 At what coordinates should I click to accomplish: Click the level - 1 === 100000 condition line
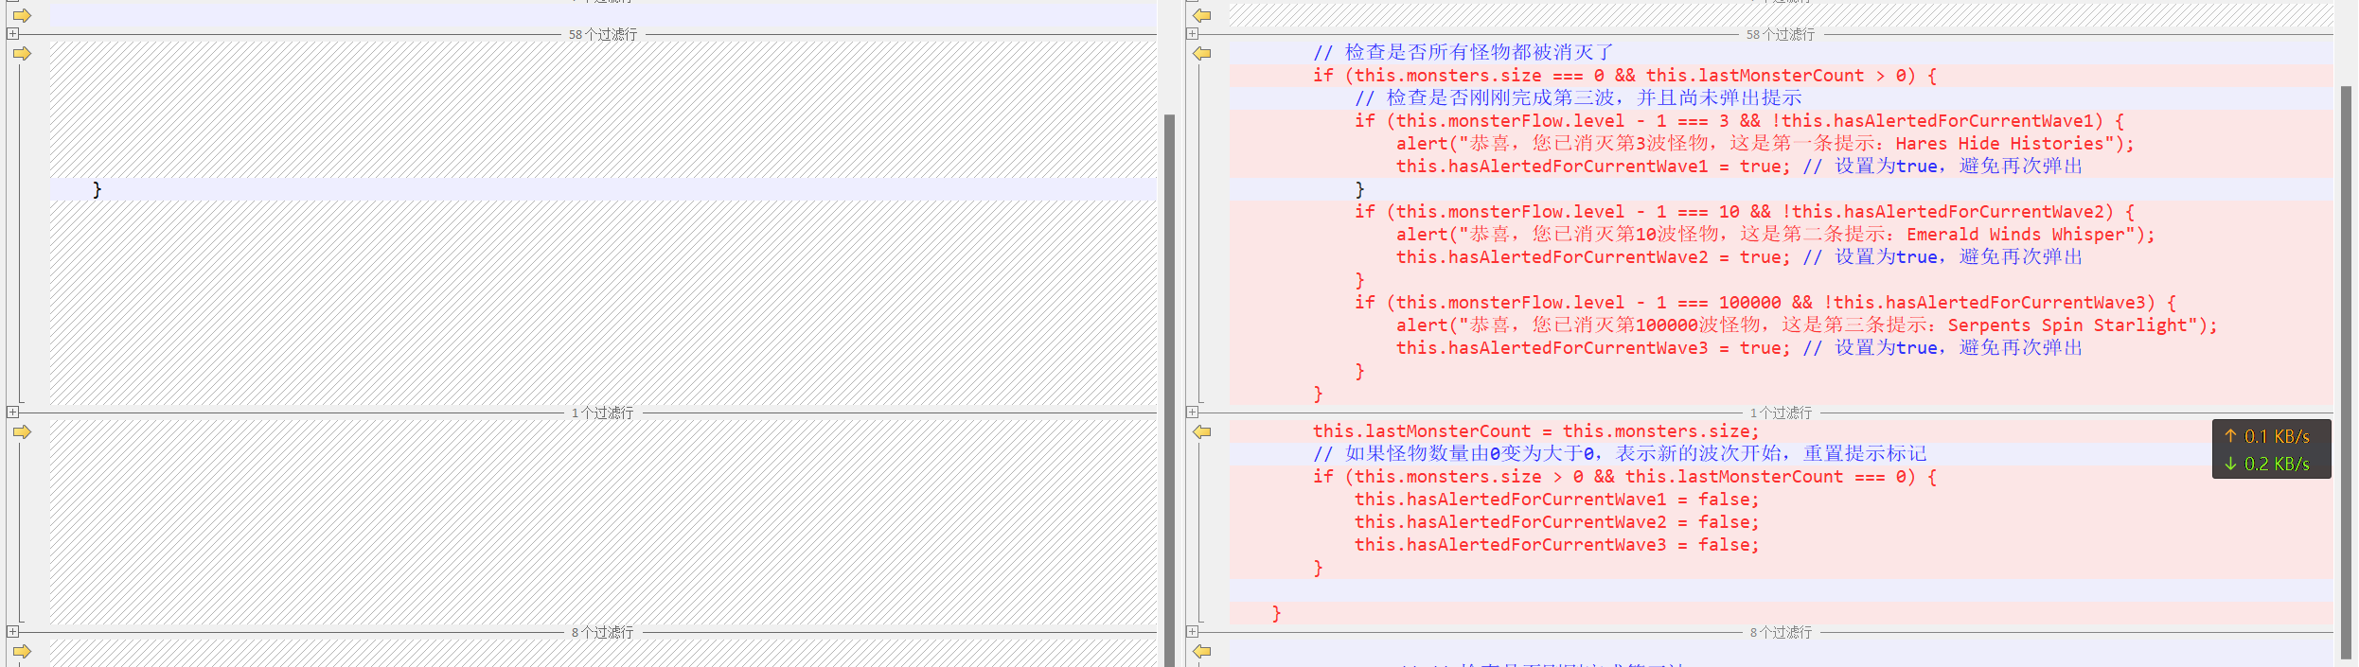point(1765,303)
